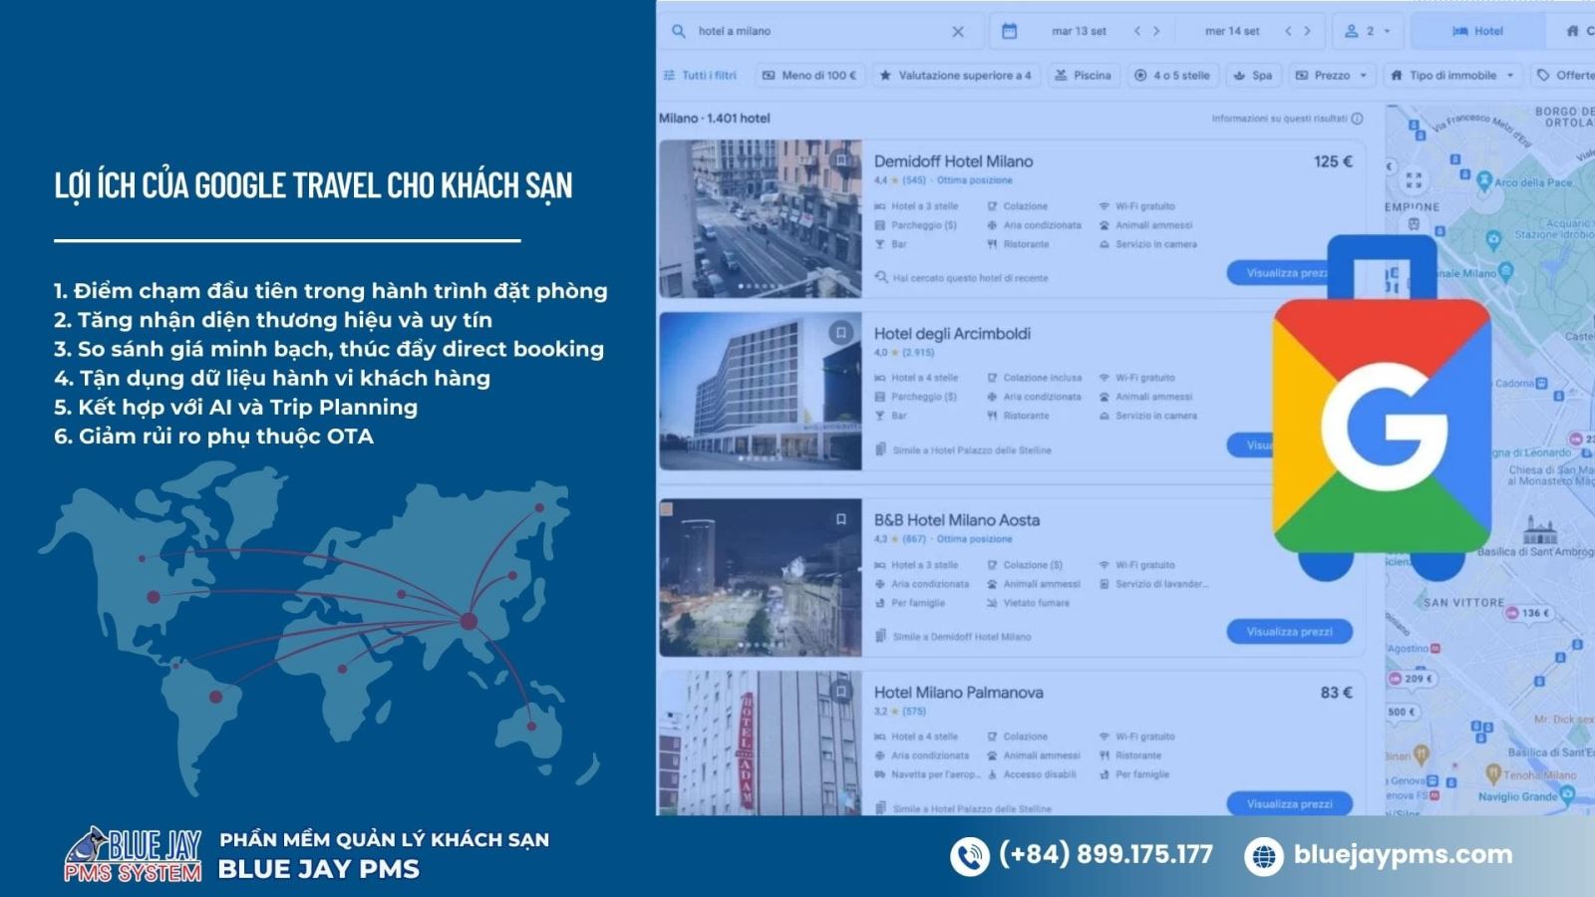Select the Hotel tab
Screen dimensions: 1595x897
tap(1477, 31)
